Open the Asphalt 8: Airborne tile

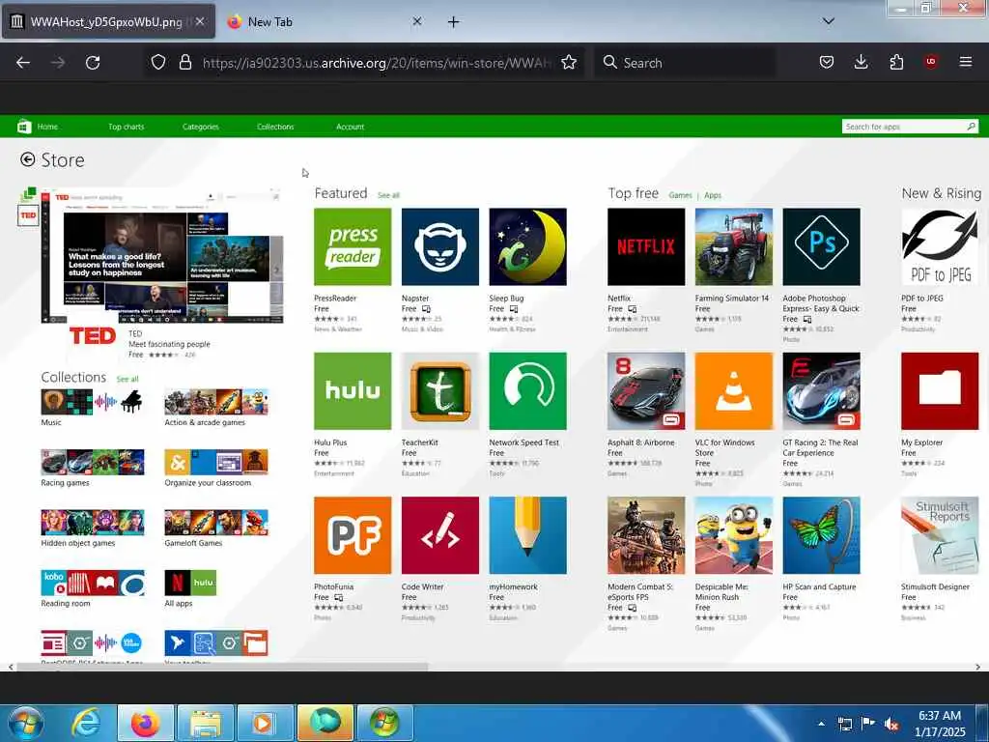pyautogui.click(x=646, y=390)
